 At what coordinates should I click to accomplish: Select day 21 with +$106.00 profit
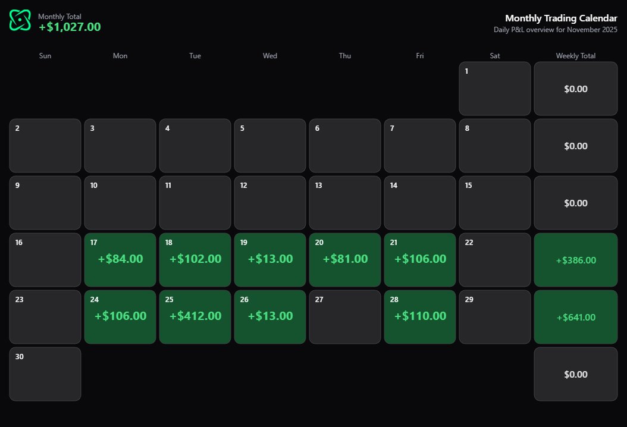tap(420, 260)
